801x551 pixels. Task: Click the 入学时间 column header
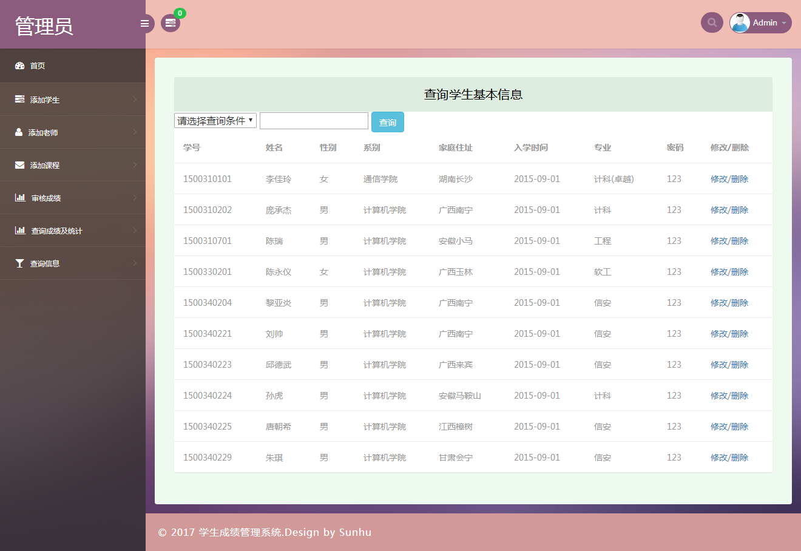tap(531, 147)
